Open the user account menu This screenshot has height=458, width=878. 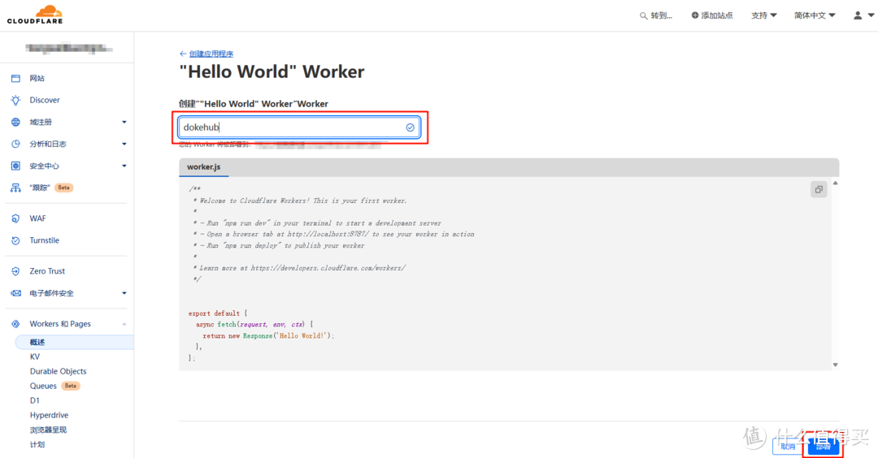(x=863, y=15)
